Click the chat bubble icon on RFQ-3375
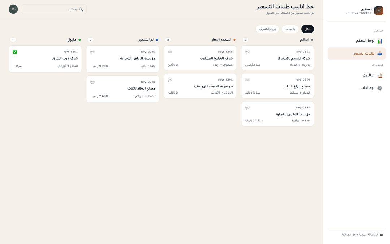The width and height of the screenshot is (390, 244). 92,82
